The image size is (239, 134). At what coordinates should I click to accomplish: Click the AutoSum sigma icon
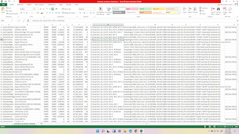200,8
